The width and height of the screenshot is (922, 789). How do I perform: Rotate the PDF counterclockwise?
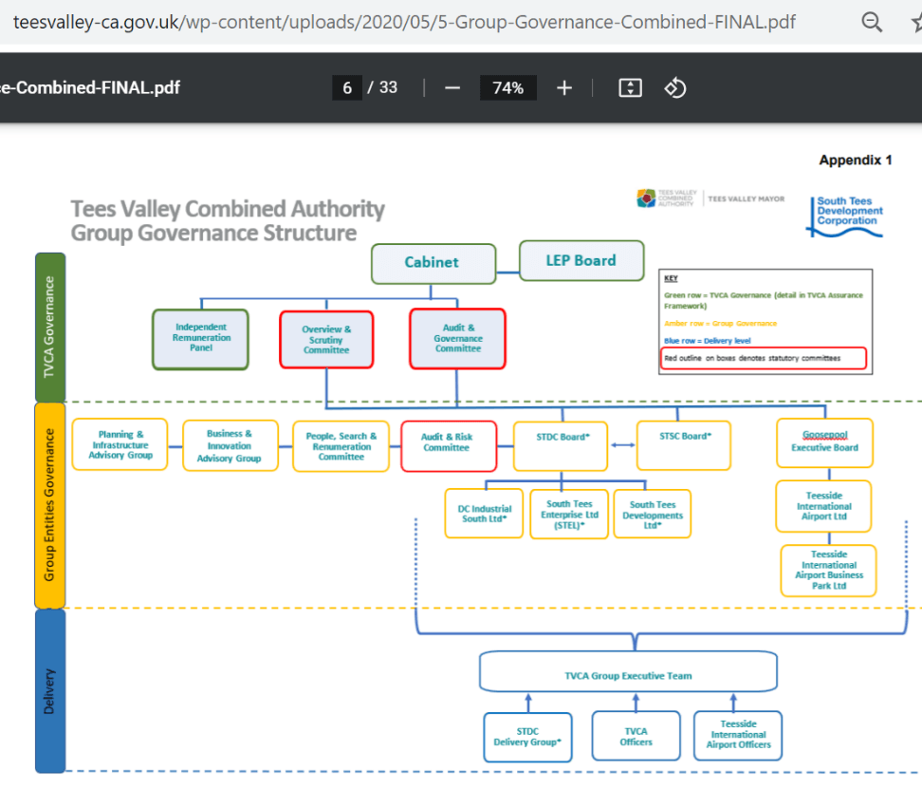point(675,88)
